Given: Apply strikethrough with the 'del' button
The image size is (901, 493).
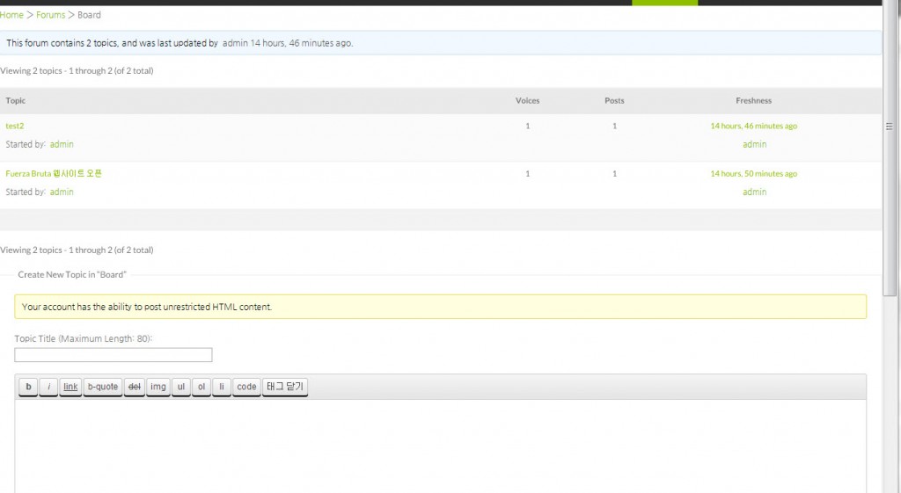Looking at the screenshot, I should pyautogui.click(x=134, y=387).
